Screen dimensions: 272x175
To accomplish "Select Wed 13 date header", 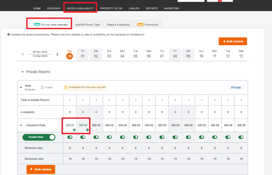I will click(x=241, y=54).
